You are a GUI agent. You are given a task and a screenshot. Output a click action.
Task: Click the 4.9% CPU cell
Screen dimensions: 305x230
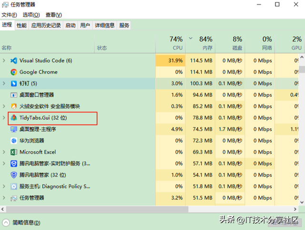[x=171, y=129]
